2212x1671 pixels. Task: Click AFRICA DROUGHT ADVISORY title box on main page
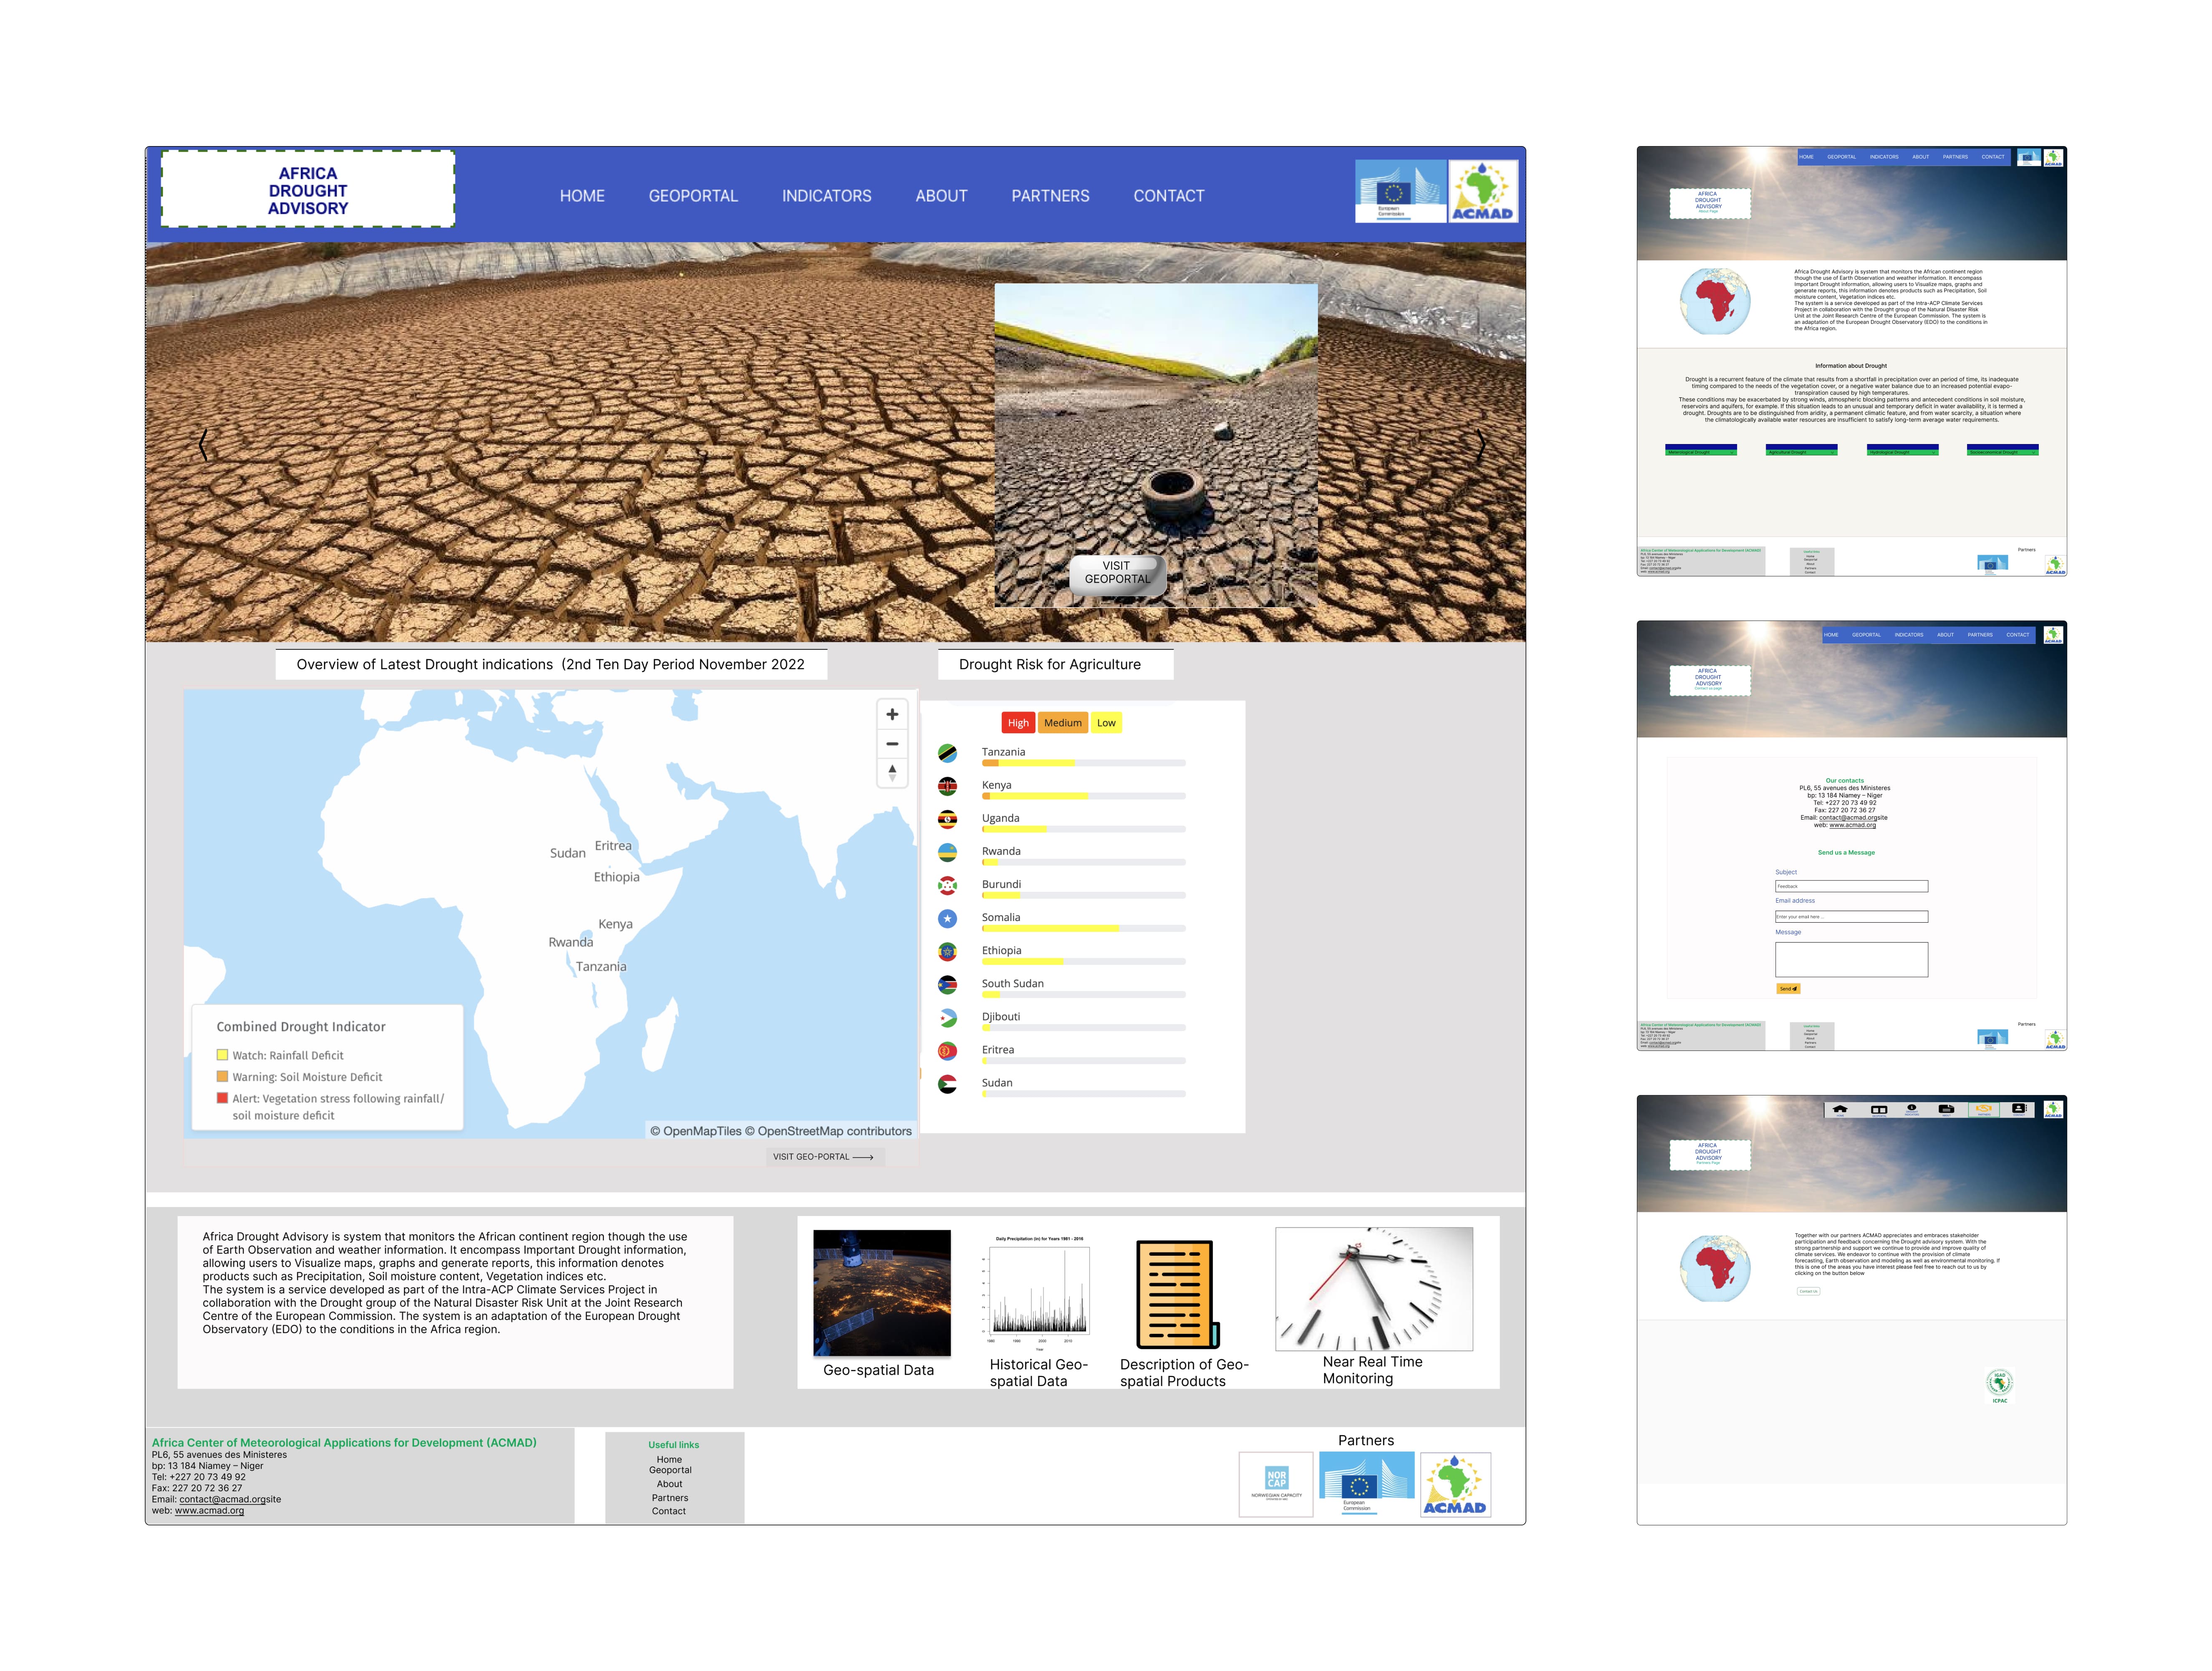point(308,190)
